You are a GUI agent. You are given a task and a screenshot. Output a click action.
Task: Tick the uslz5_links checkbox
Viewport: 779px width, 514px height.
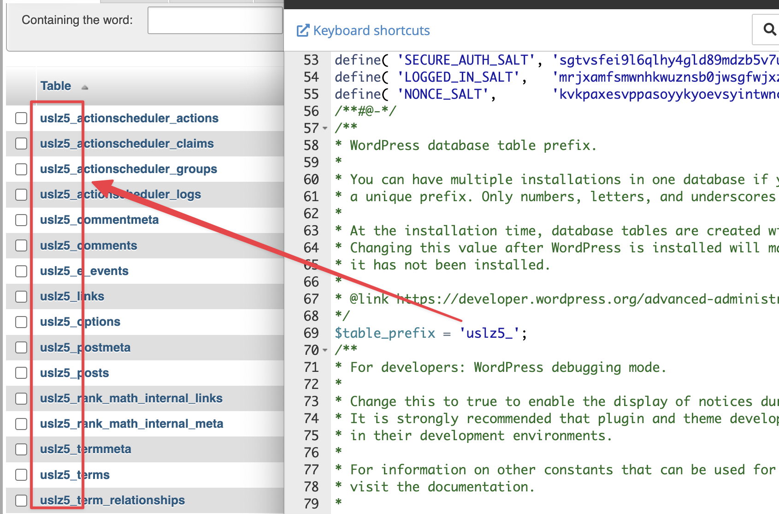pyautogui.click(x=21, y=296)
